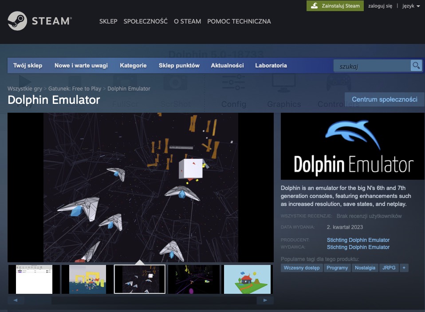The height and width of the screenshot is (312, 425).
Task: Click the main spaceship screenshot image
Action: tap(140, 187)
